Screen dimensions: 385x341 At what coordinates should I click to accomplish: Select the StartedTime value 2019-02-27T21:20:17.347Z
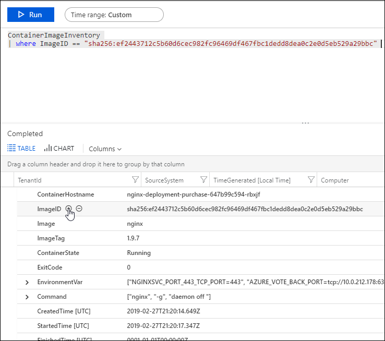tap(163, 326)
